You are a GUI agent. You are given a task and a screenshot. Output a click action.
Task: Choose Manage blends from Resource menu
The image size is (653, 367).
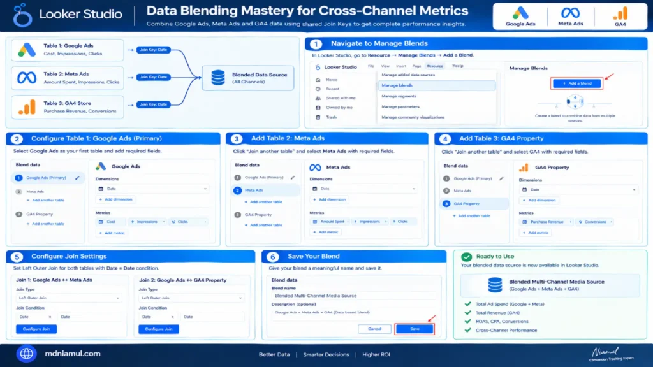pyautogui.click(x=437, y=85)
